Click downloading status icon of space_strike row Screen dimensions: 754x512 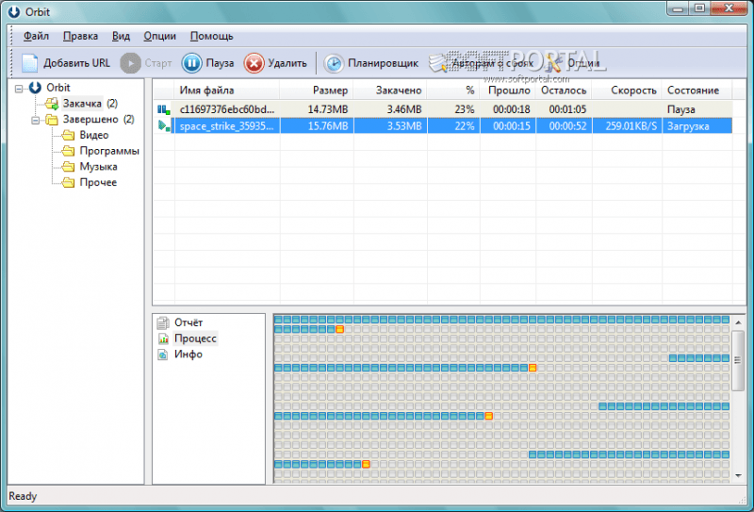[x=163, y=126]
